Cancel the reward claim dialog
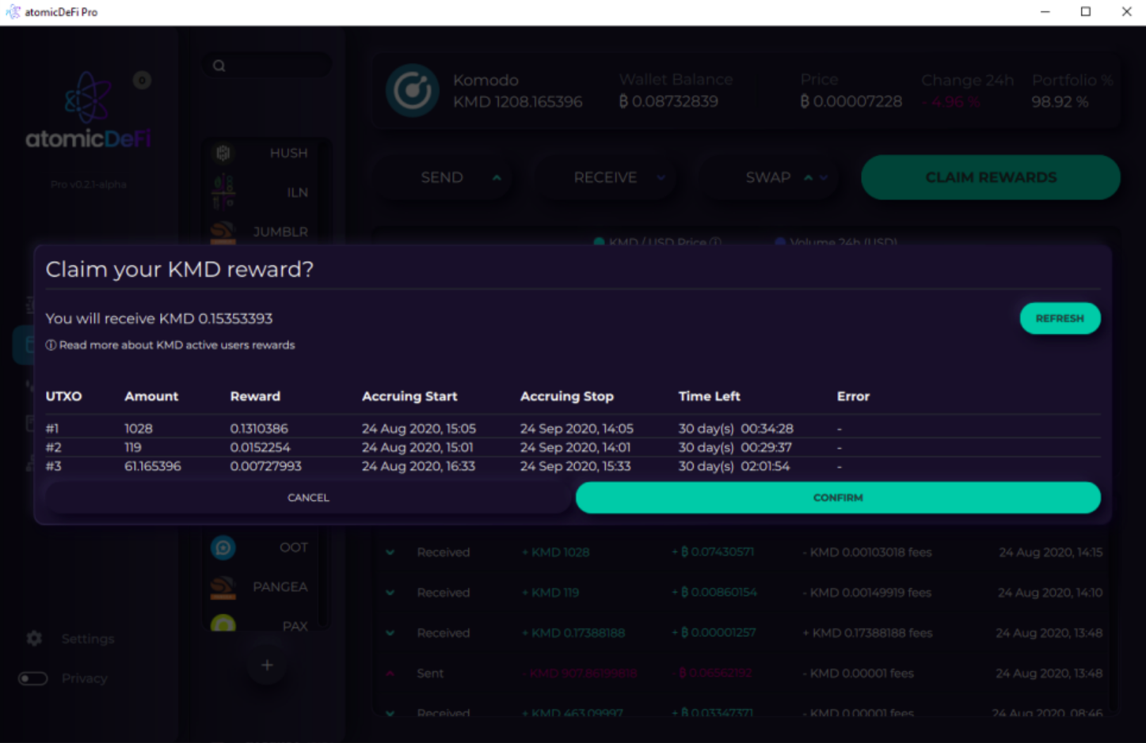The image size is (1146, 743). (x=308, y=498)
